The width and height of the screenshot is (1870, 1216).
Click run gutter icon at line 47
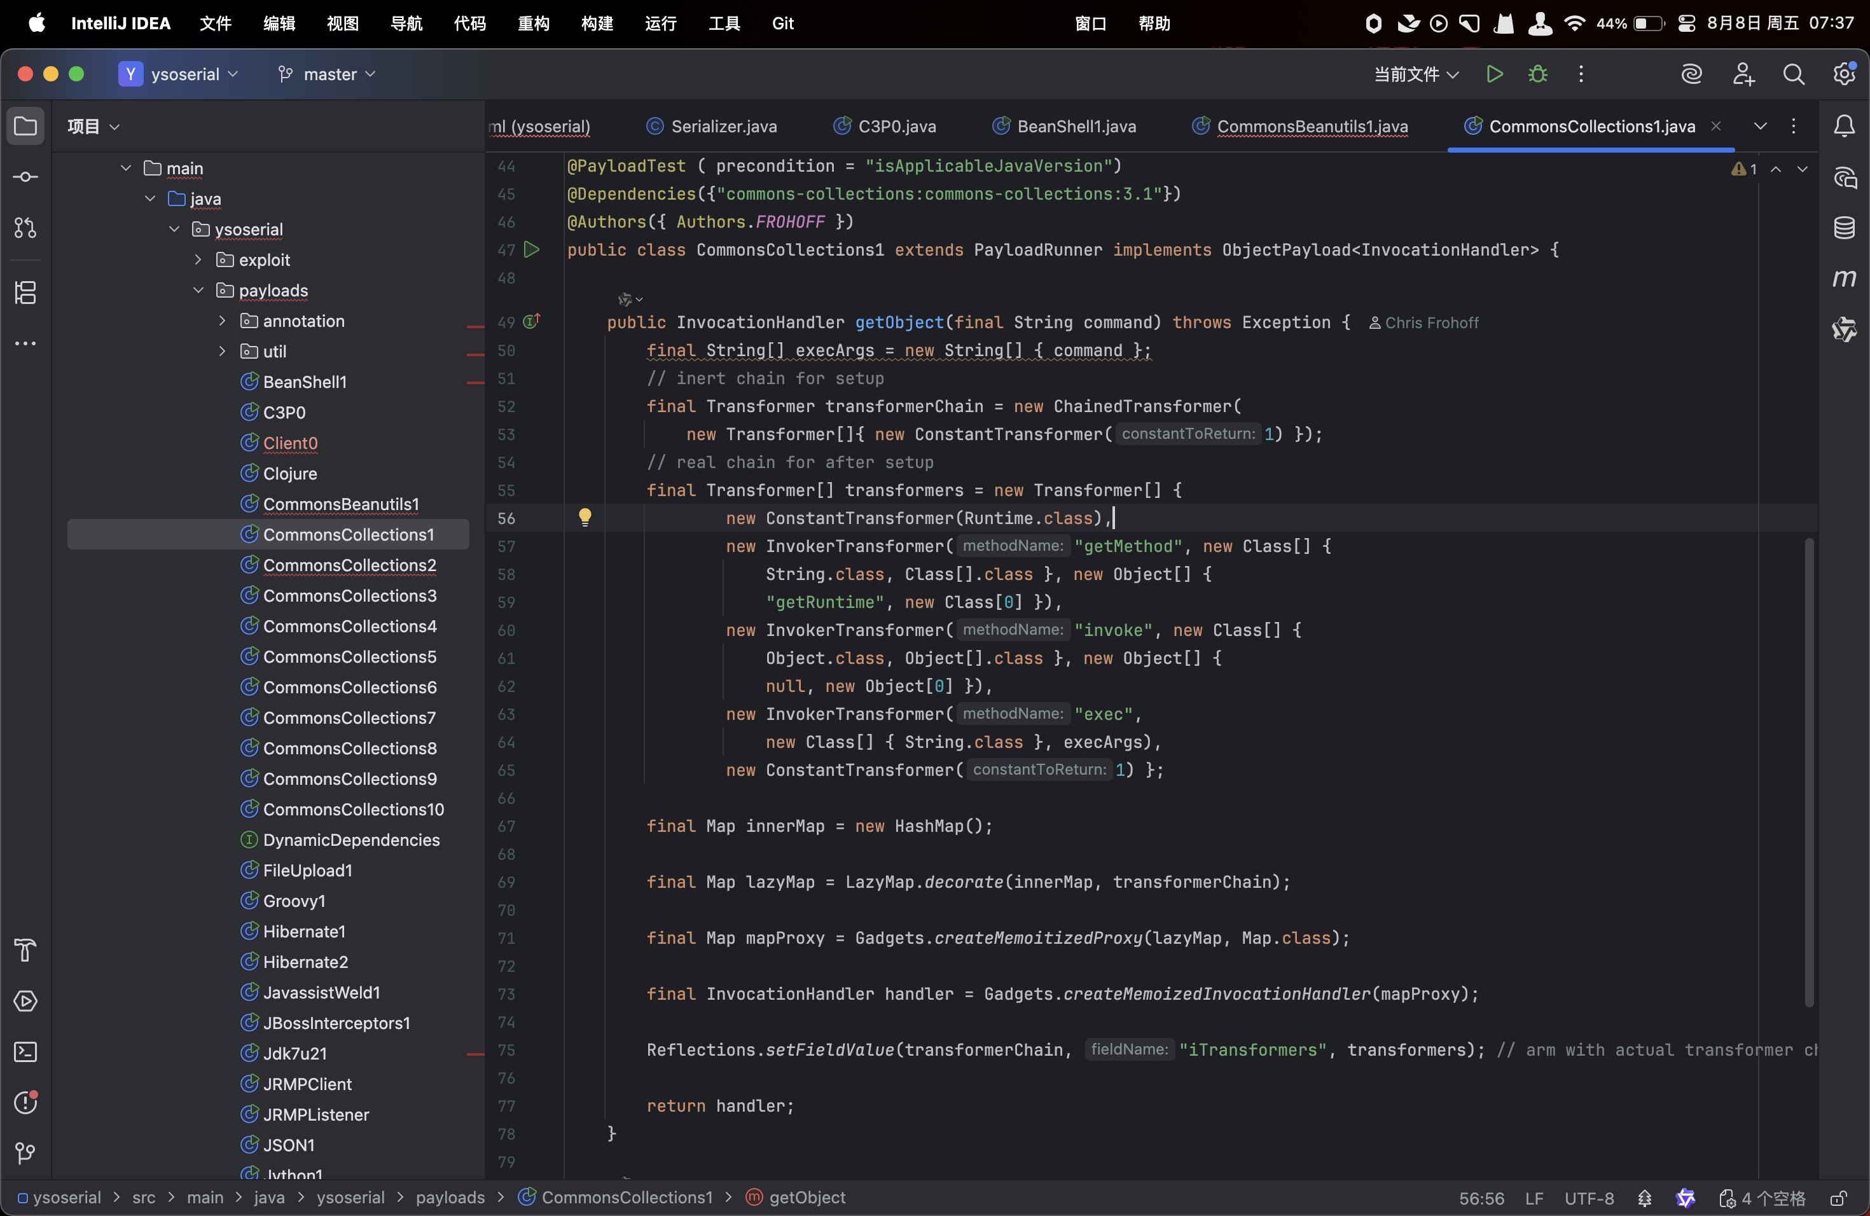tap(532, 250)
